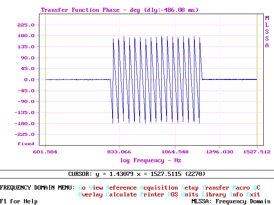Click the 45.0 phase axis label

27,69
